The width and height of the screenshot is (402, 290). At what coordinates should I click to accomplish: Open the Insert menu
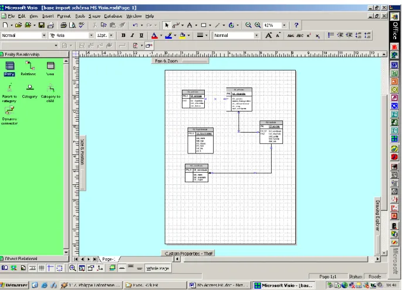coord(48,16)
